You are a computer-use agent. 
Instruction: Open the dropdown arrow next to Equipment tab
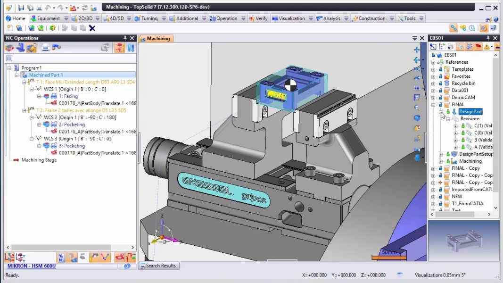pos(66,18)
